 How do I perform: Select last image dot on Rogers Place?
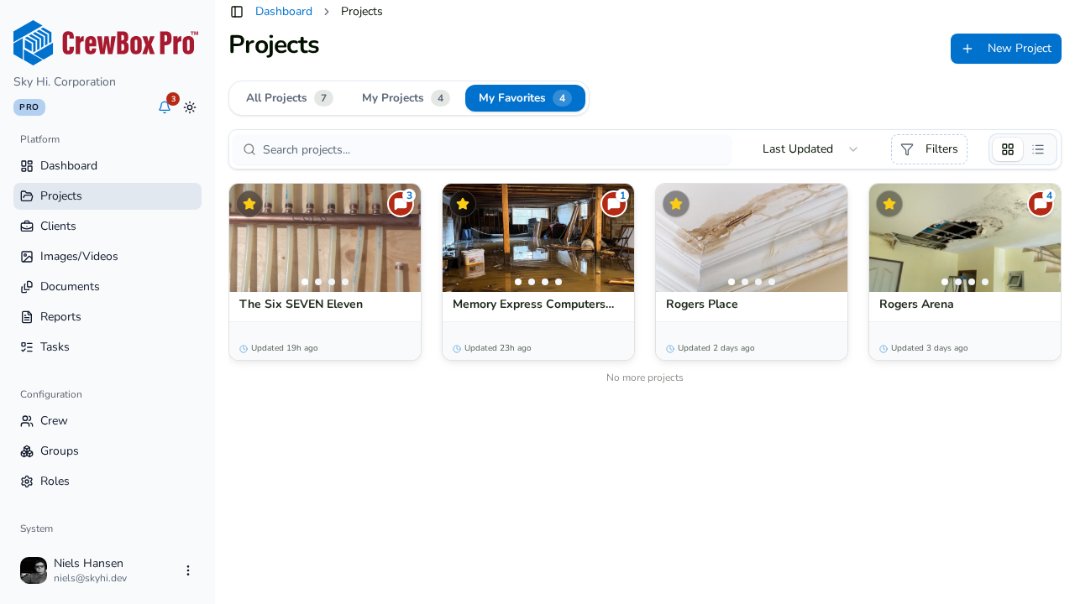click(772, 282)
